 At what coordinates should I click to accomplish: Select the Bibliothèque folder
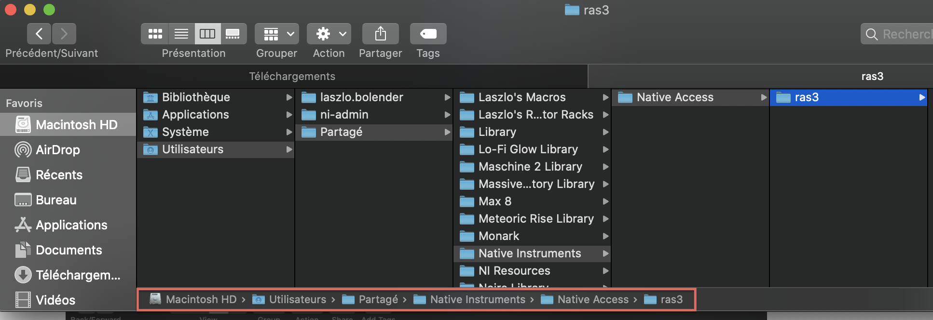(216, 97)
